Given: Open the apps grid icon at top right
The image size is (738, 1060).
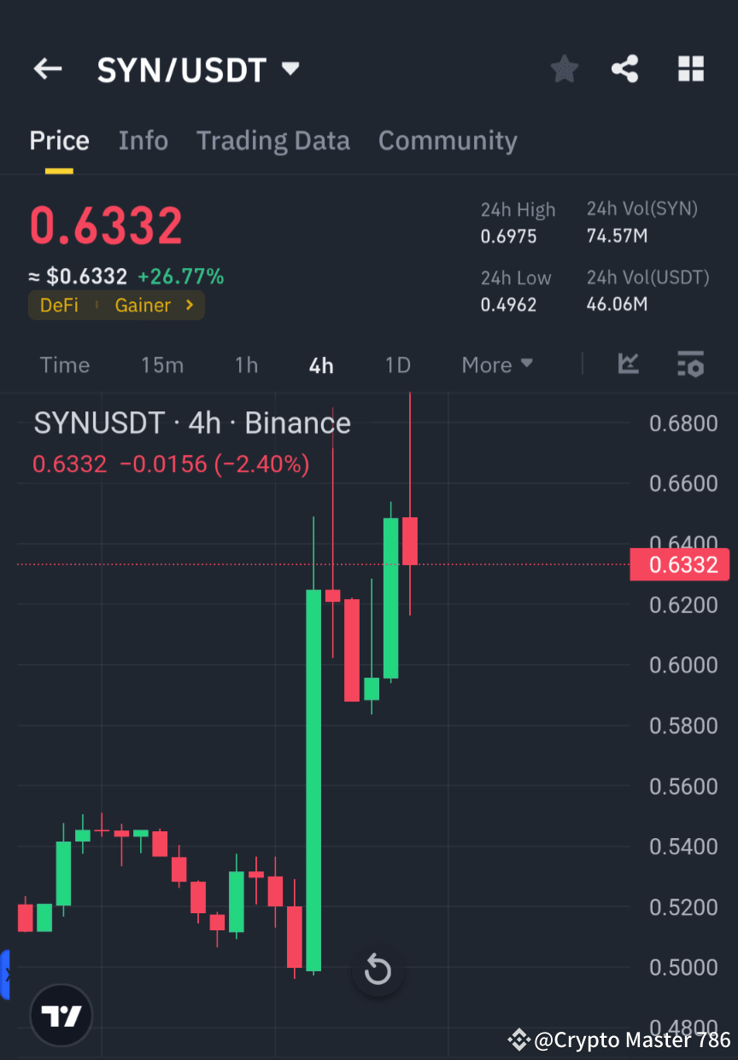Looking at the screenshot, I should tap(690, 69).
